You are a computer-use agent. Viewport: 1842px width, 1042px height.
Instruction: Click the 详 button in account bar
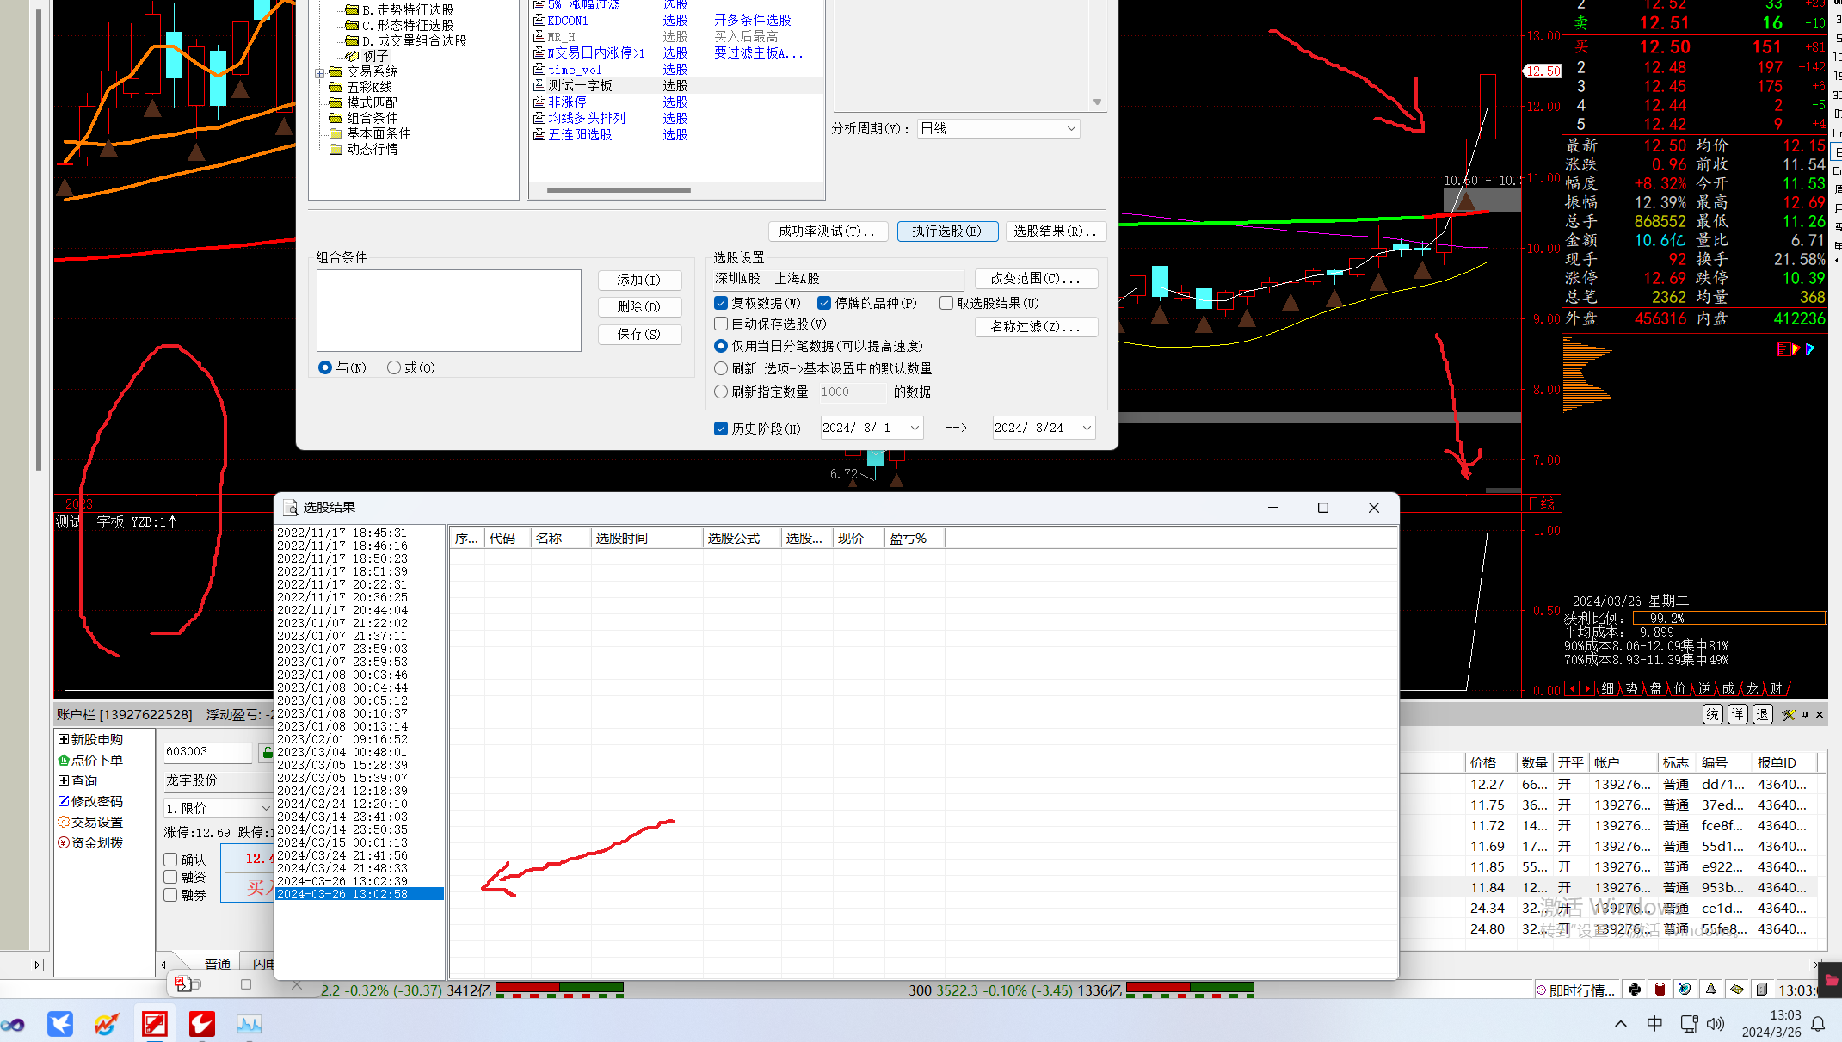click(x=1738, y=714)
